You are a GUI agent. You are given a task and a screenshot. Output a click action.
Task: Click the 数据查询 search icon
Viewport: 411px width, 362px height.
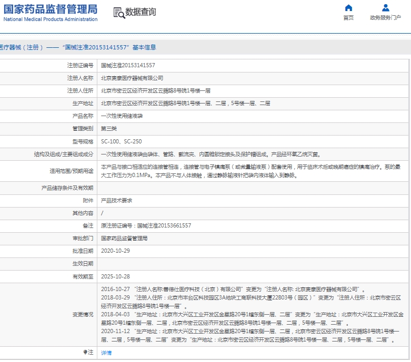119,13
